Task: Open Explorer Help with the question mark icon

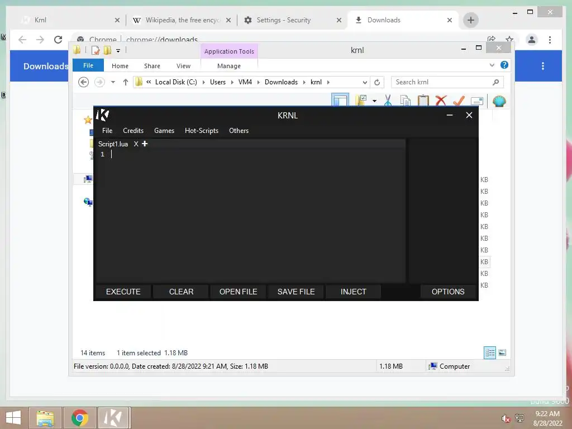Action: pos(504,65)
